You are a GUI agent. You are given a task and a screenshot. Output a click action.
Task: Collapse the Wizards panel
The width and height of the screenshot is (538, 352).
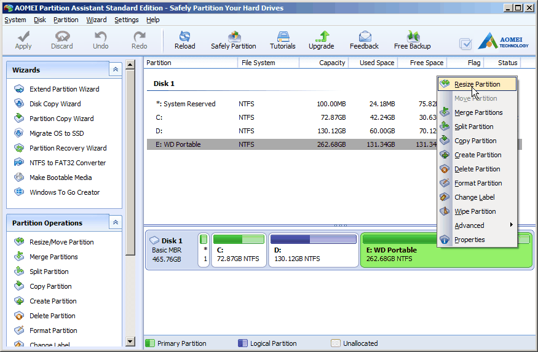116,69
